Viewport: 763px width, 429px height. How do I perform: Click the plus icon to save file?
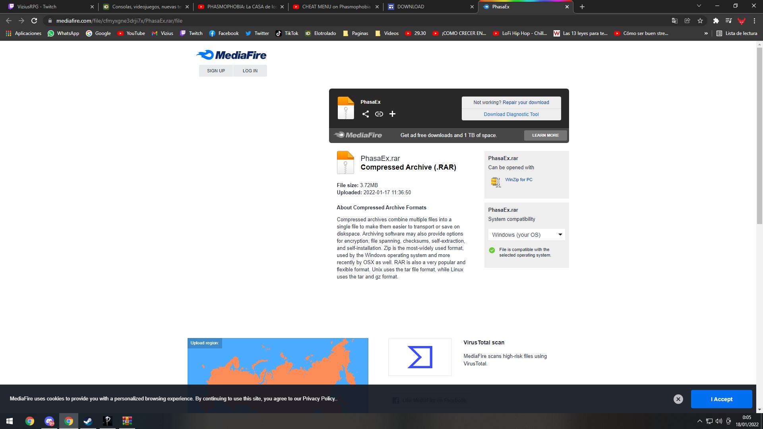tap(392, 114)
